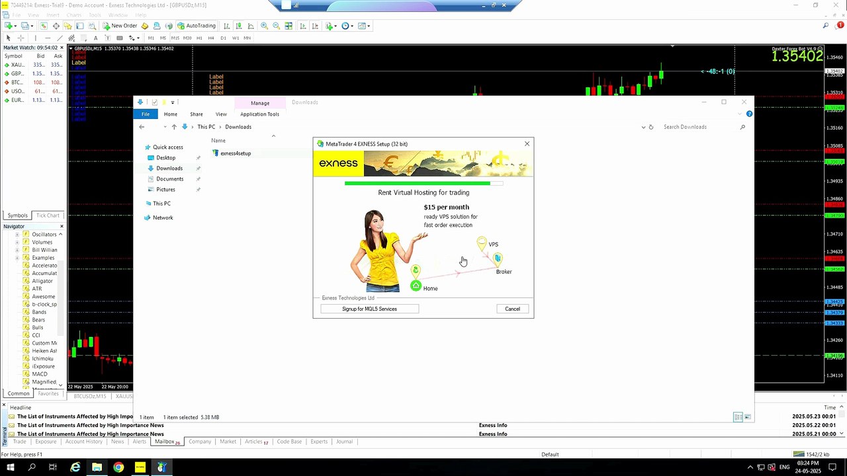Click the setup installation progress bar
The width and height of the screenshot is (847, 476).
423,183
